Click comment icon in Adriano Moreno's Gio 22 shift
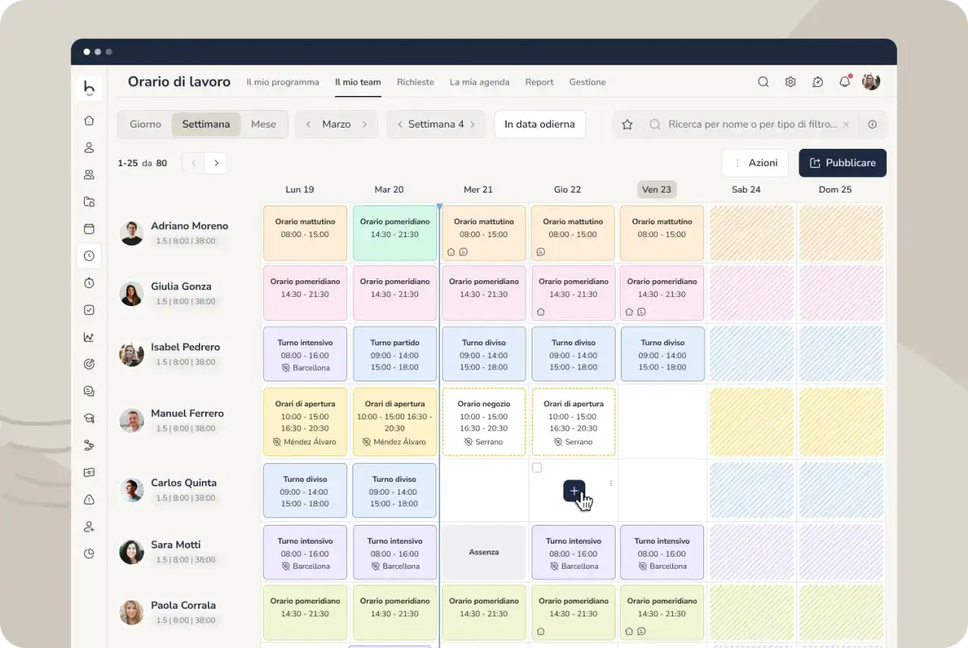Image resolution: width=968 pixels, height=648 pixels. (x=541, y=251)
